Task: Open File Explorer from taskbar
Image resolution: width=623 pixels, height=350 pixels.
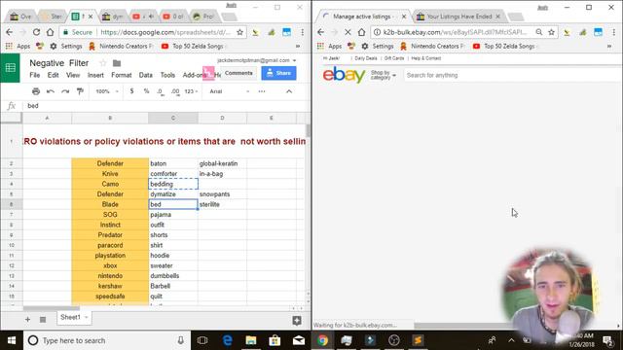Action: (x=251, y=340)
